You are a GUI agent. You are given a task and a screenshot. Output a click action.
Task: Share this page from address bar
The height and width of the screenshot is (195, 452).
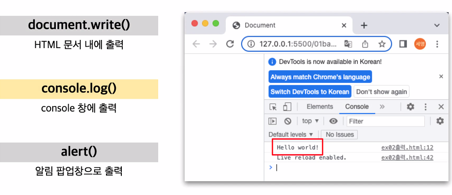coord(365,44)
